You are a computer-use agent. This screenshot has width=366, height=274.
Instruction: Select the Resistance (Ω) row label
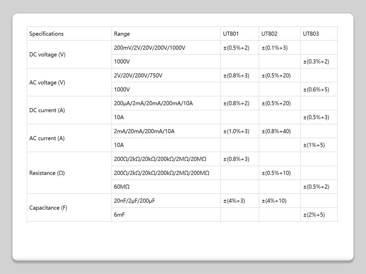47,173
